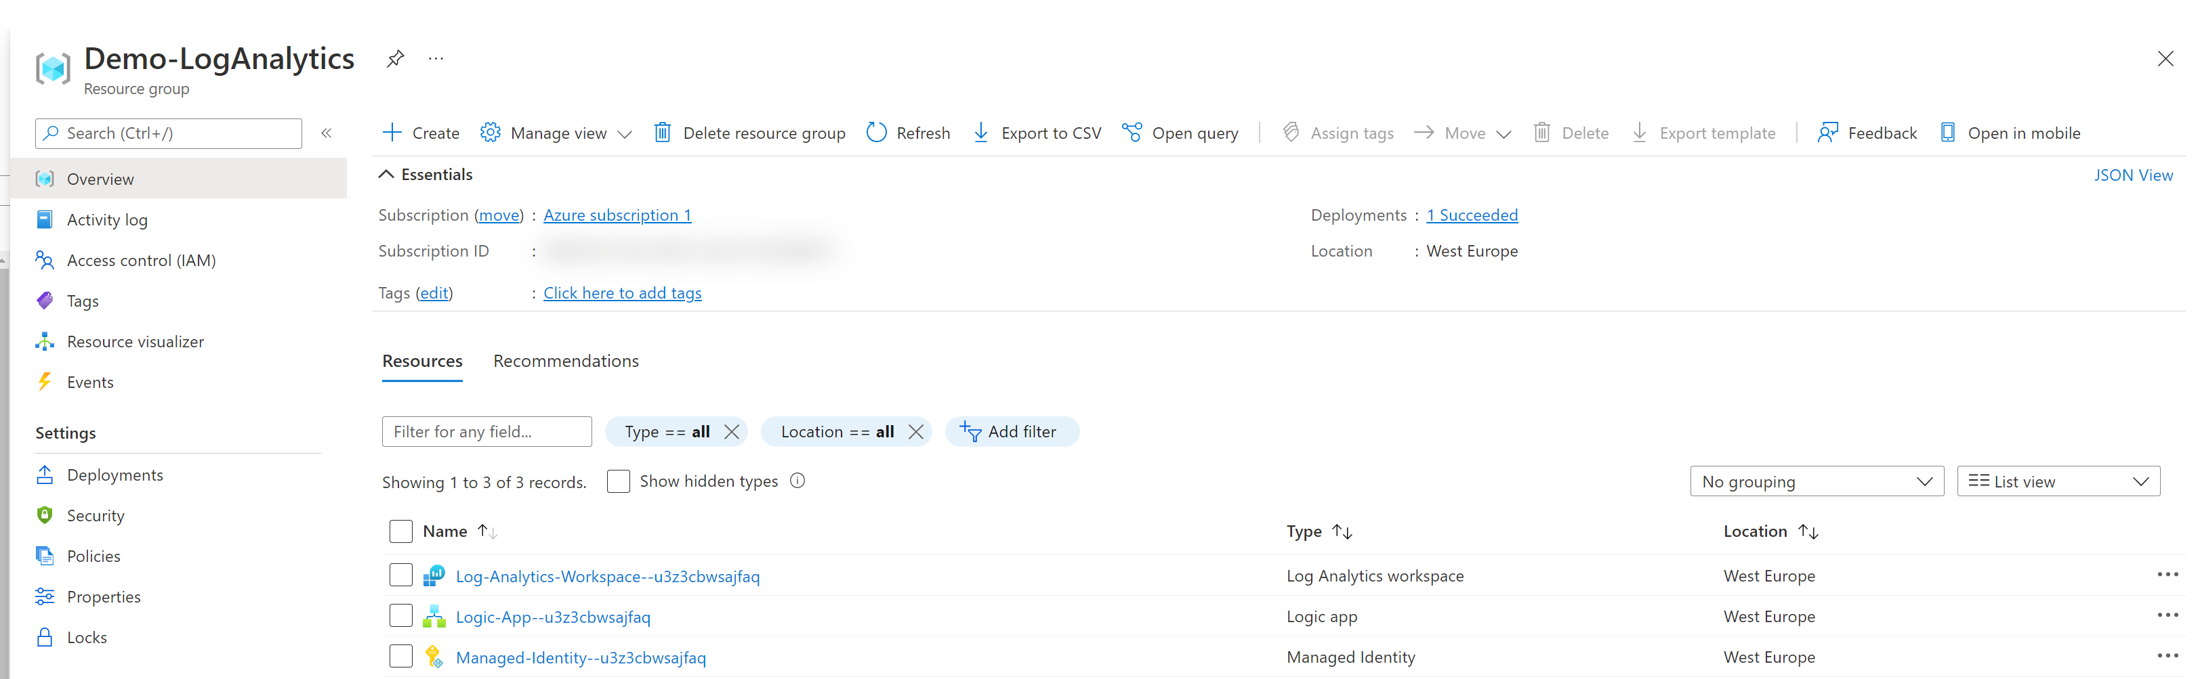Enable the Show hidden types checkbox
This screenshot has height=679, width=2198.
618,481
